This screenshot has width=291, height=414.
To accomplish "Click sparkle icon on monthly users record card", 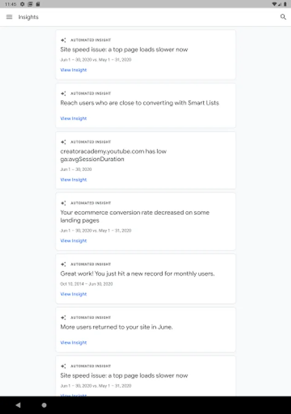I will click(63, 264).
